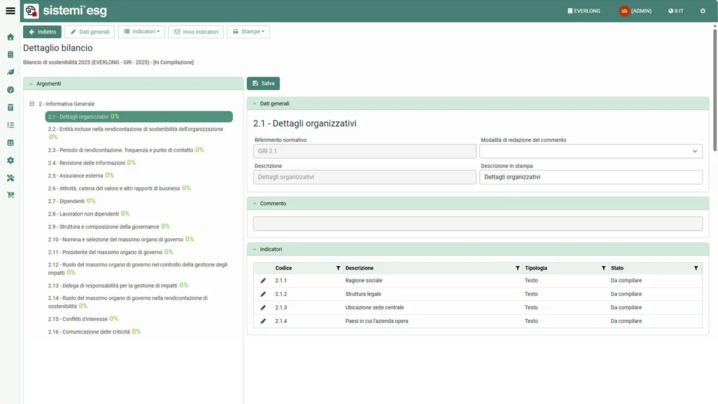Collapse the Commento section
Image resolution: width=718 pixels, height=404 pixels.
[x=255, y=203]
